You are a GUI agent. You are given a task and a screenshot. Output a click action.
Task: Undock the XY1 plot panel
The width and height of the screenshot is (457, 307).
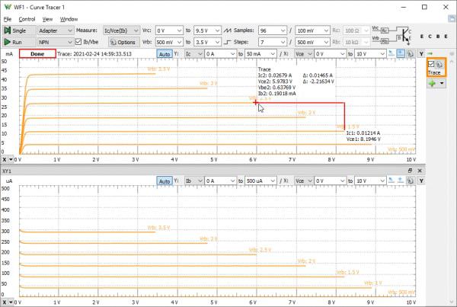[409, 171]
